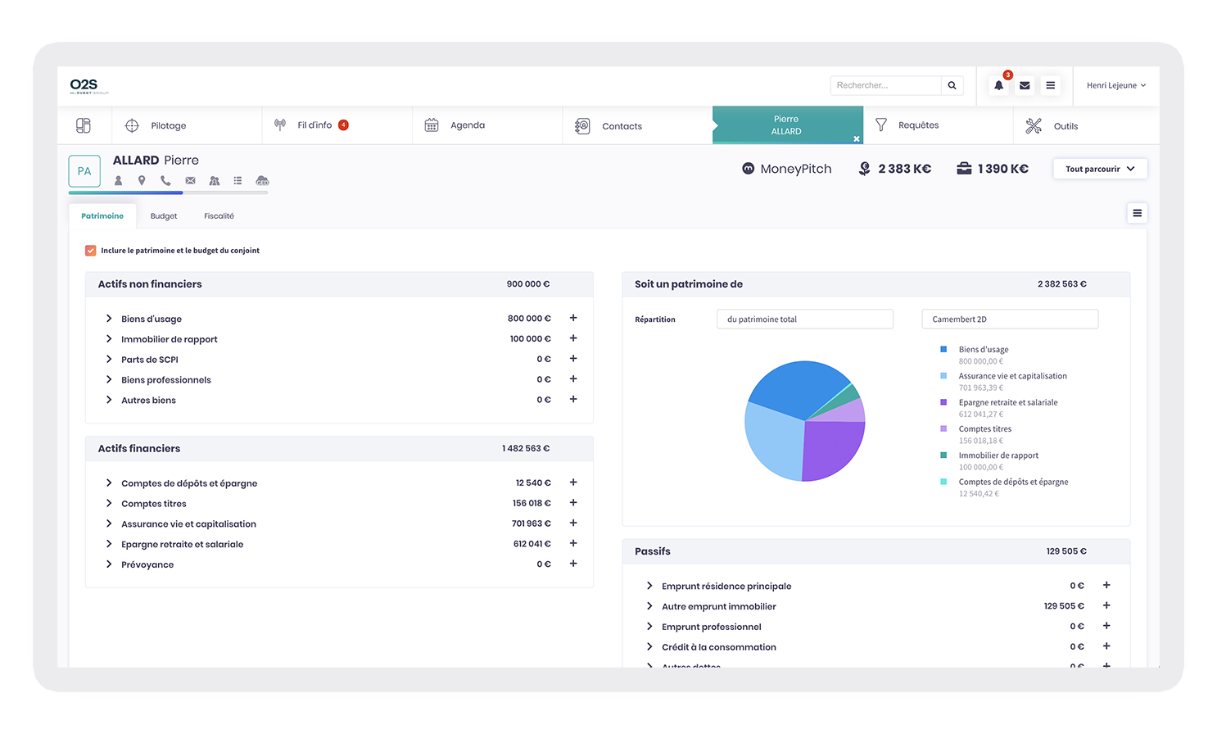Add an item to Biens d'usage

573,318
